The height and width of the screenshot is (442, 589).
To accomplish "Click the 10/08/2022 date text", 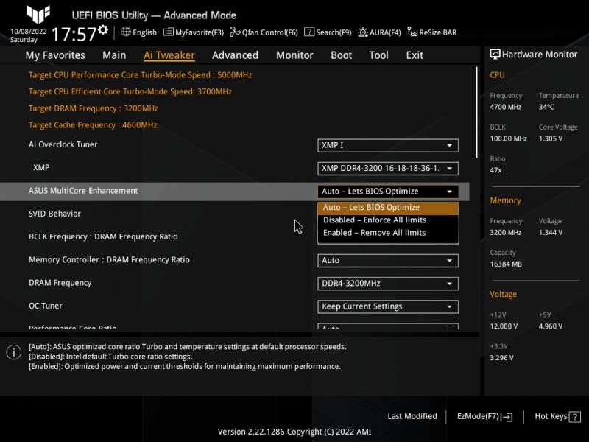I will [x=29, y=31].
